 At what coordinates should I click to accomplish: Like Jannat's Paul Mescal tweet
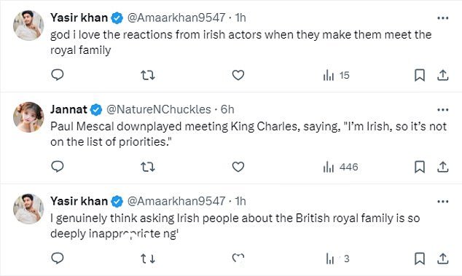click(x=238, y=167)
